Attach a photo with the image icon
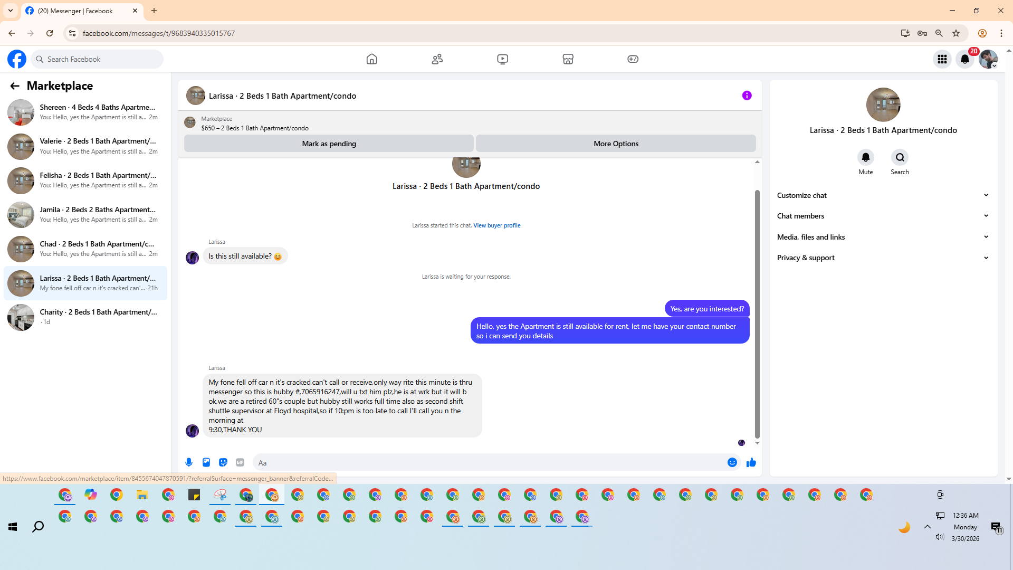The width and height of the screenshot is (1013, 570). (206, 462)
